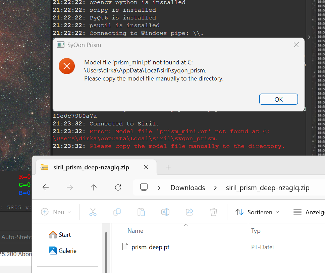
Task: Click the Share icon in Explorer toolbar
Action: tap(189, 212)
